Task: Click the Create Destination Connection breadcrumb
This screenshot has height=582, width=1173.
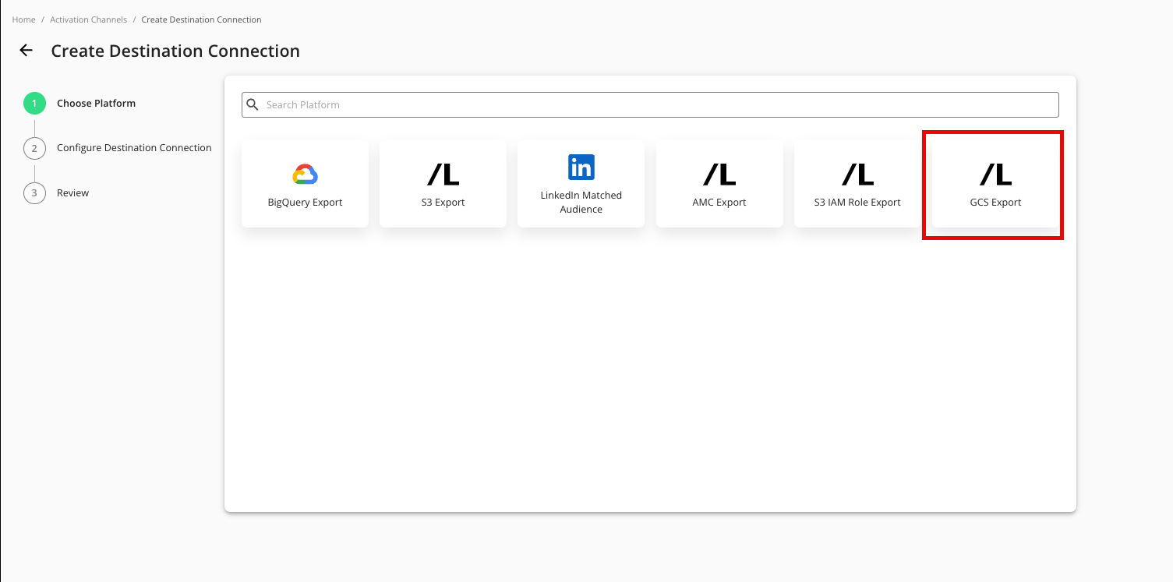Action: pyautogui.click(x=201, y=19)
